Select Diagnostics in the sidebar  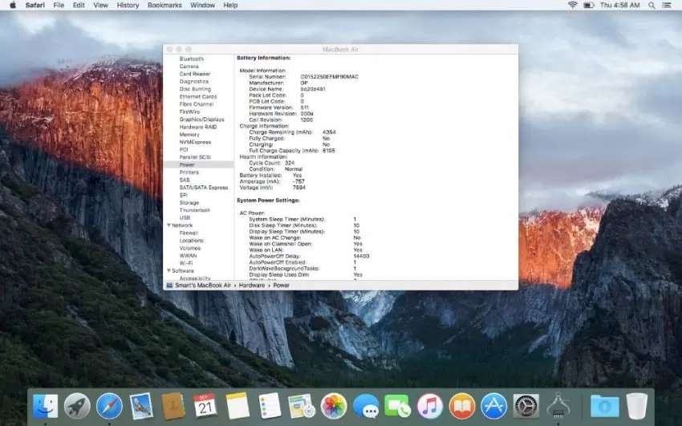point(193,81)
